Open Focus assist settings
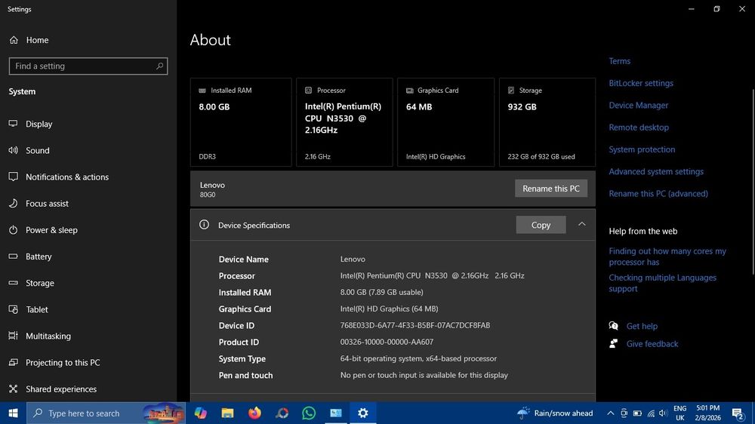The width and height of the screenshot is (755, 424). pyautogui.click(x=47, y=203)
